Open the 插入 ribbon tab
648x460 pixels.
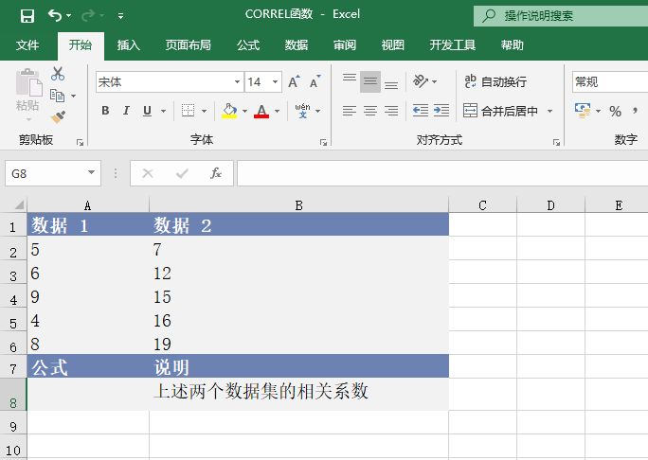coord(128,45)
